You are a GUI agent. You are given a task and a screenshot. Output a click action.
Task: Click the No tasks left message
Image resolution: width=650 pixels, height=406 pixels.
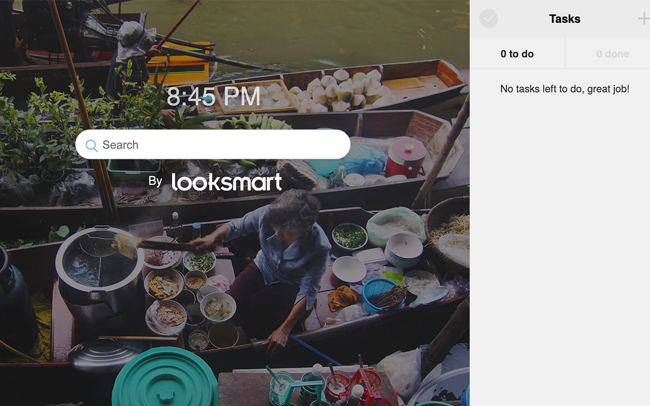[x=565, y=89]
